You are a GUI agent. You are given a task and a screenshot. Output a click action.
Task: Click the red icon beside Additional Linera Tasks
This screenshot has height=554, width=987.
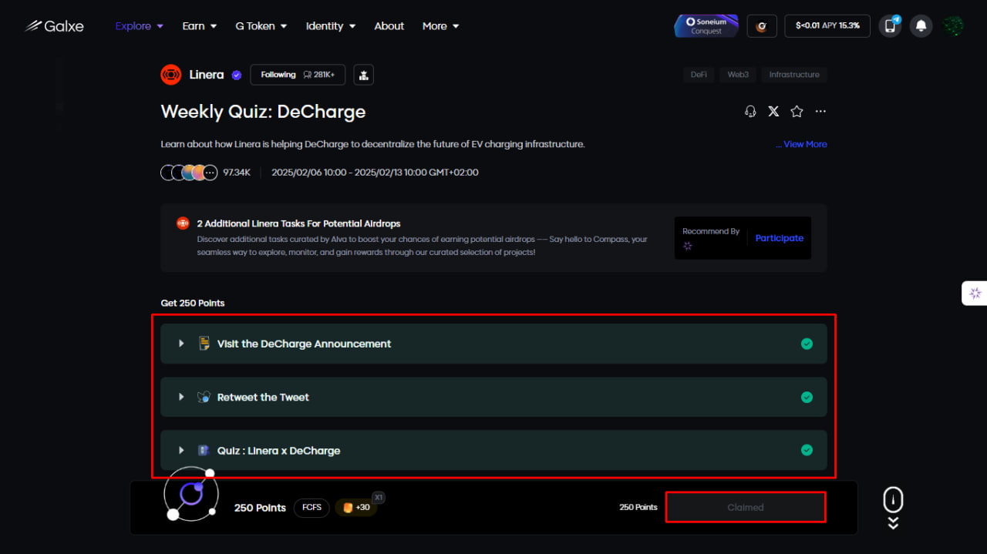(x=183, y=223)
